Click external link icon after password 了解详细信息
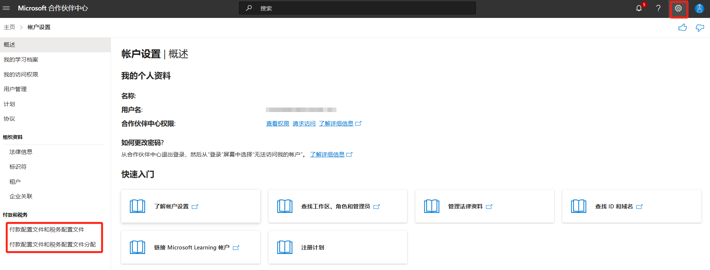 point(349,154)
